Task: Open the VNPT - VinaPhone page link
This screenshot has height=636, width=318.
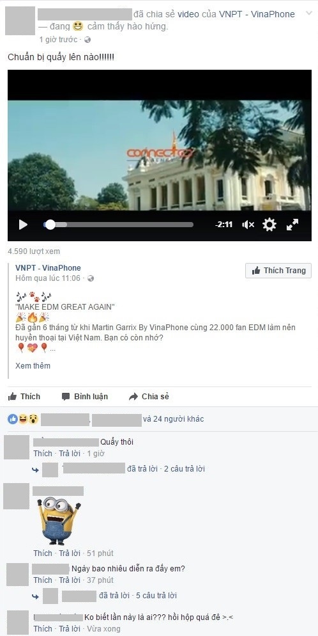Action: 48,267
